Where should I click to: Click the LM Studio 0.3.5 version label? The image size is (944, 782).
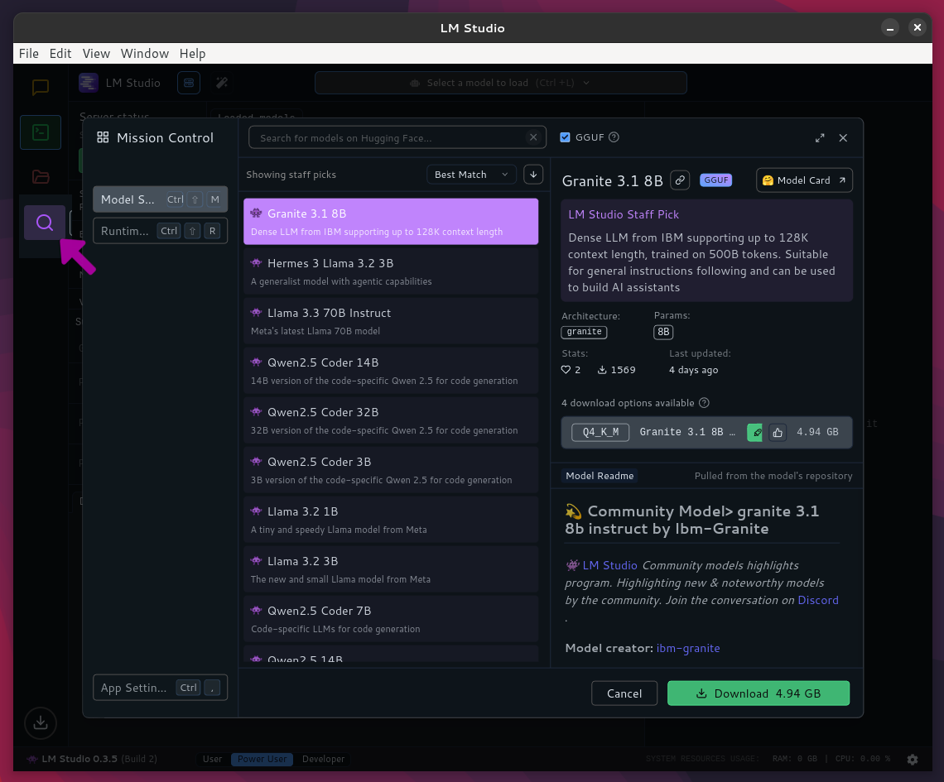[x=79, y=759]
